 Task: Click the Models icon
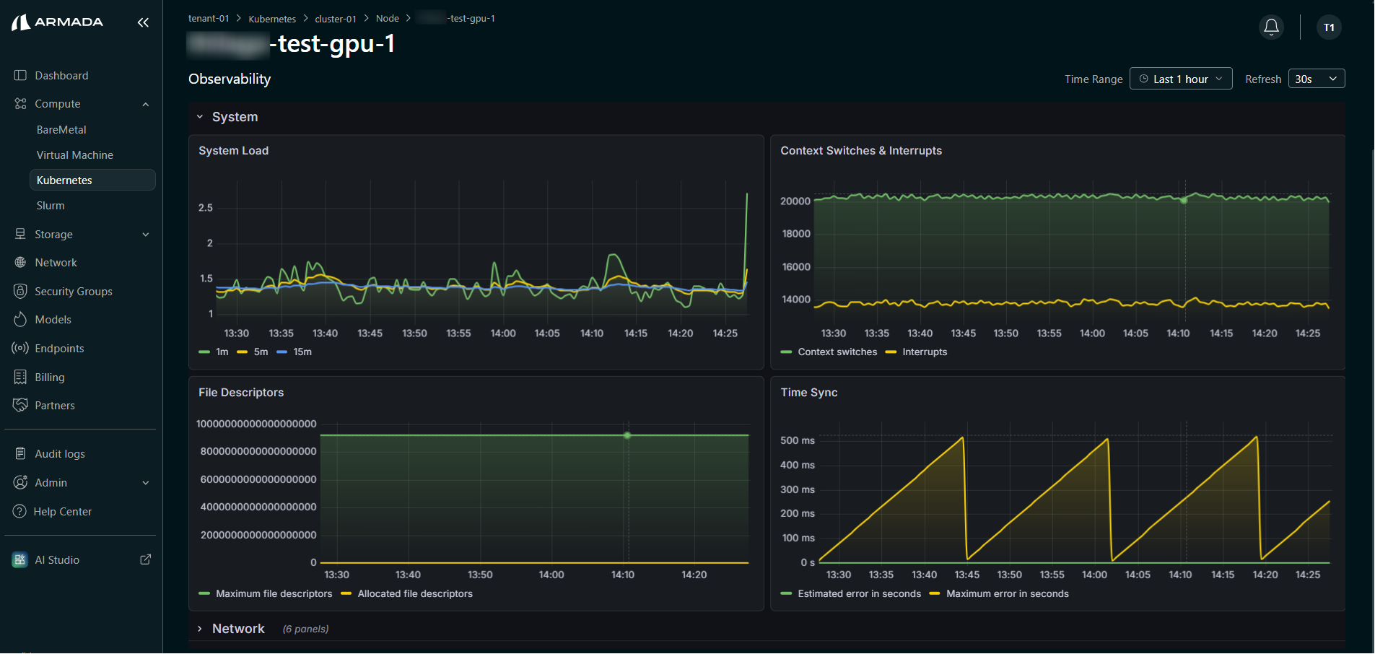click(20, 319)
